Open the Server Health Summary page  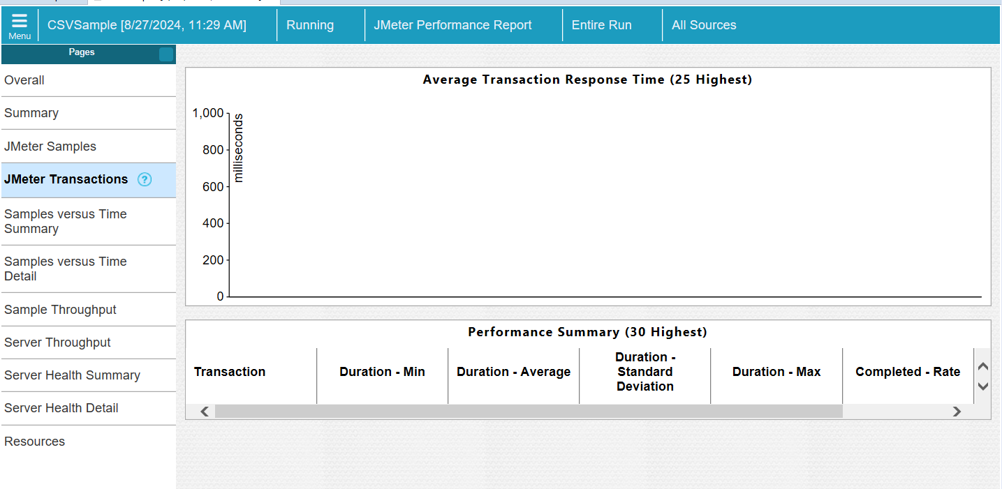click(72, 375)
